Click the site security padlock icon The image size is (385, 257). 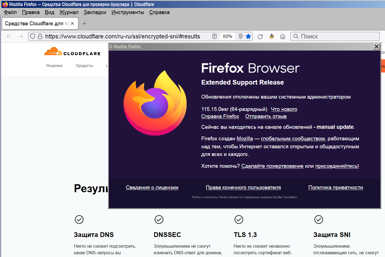coord(40,36)
